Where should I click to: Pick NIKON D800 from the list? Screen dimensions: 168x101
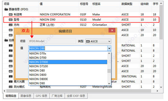(68, 75)
